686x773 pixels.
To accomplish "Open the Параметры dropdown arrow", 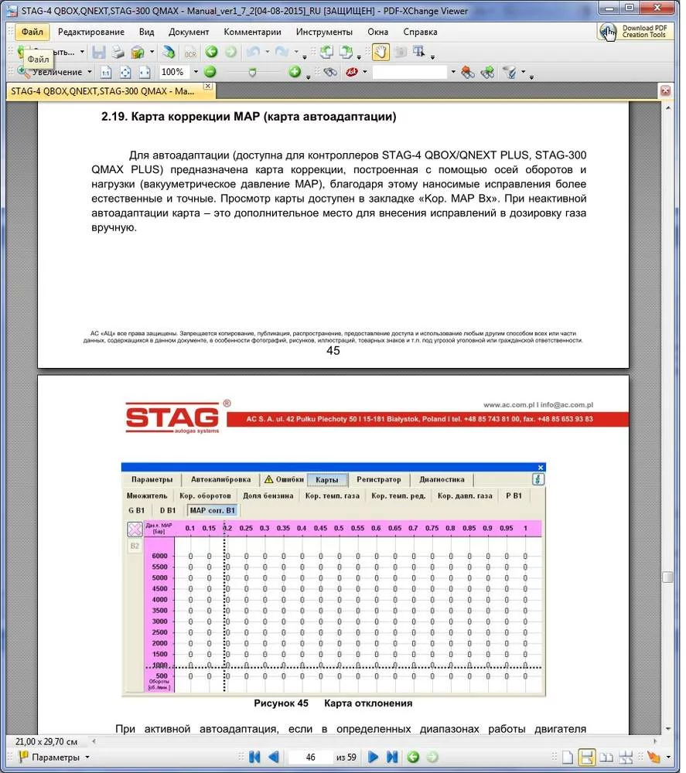I will (87, 757).
